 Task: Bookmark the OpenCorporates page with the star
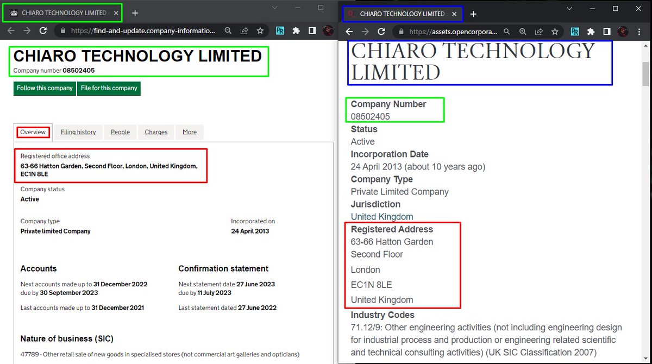pyautogui.click(x=555, y=32)
